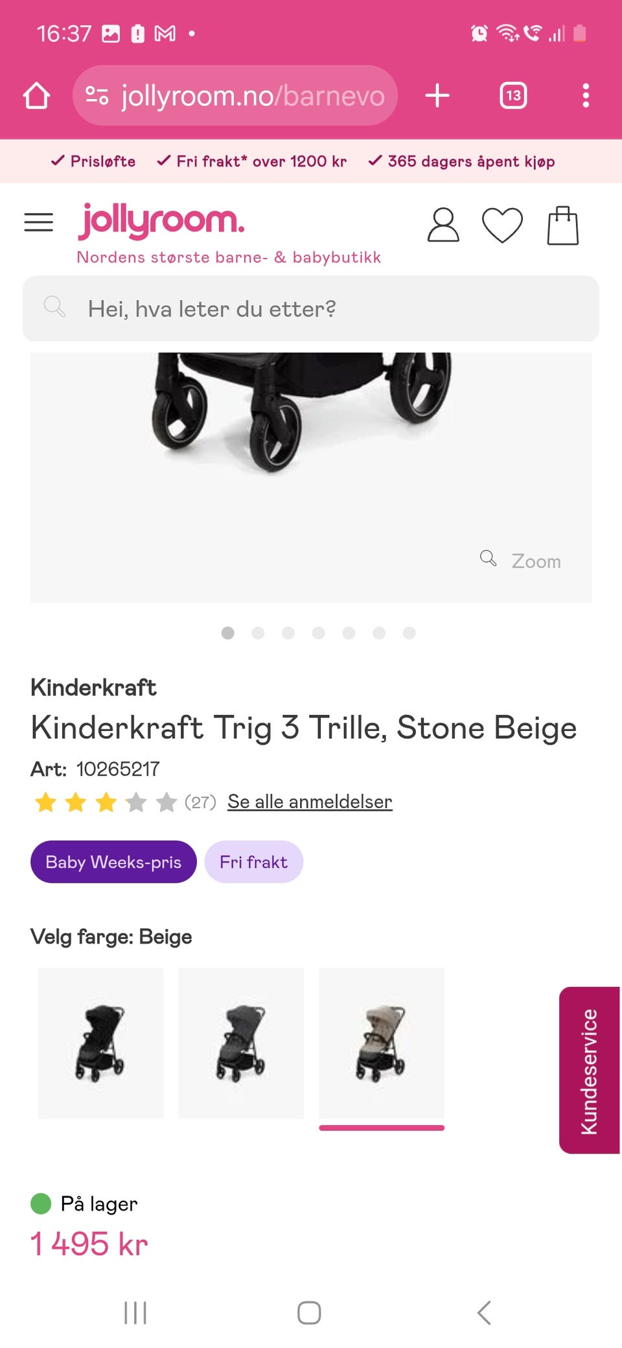Screen dimensions: 622x1348
Task: Open the shopping bag cart
Action: pyautogui.click(x=562, y=226)
